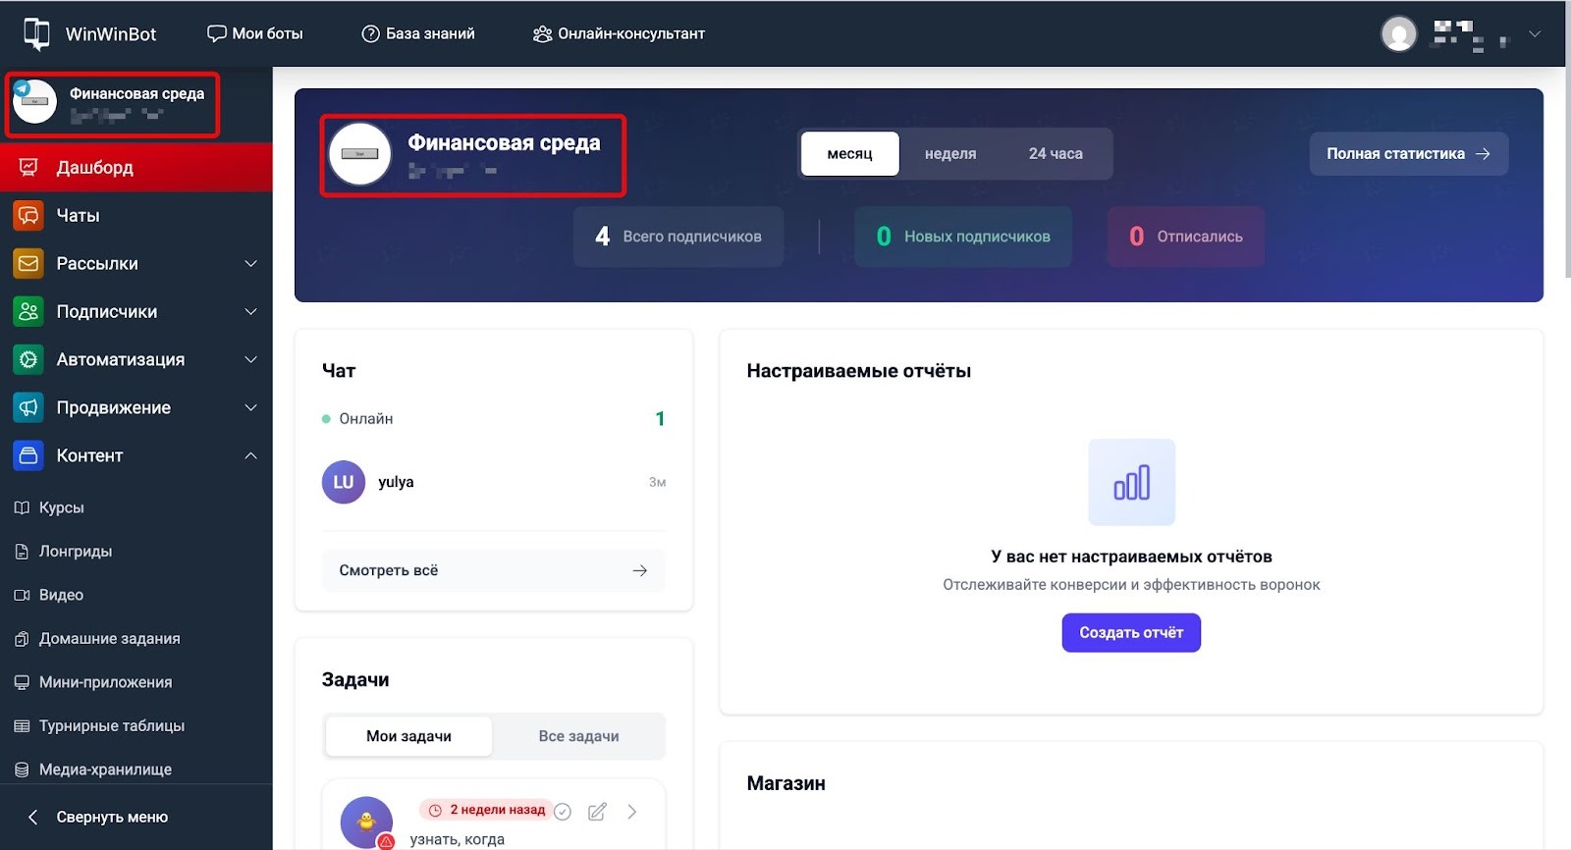
Task: Open База знаний in the top menu
Action: 419,33
